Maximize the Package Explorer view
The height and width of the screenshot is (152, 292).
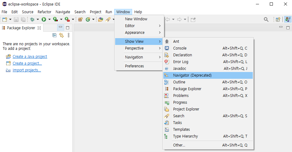[68, 28]
